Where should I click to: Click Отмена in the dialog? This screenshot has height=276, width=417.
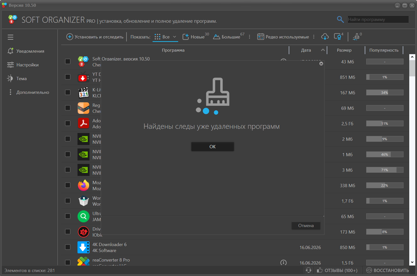[306, 226]
